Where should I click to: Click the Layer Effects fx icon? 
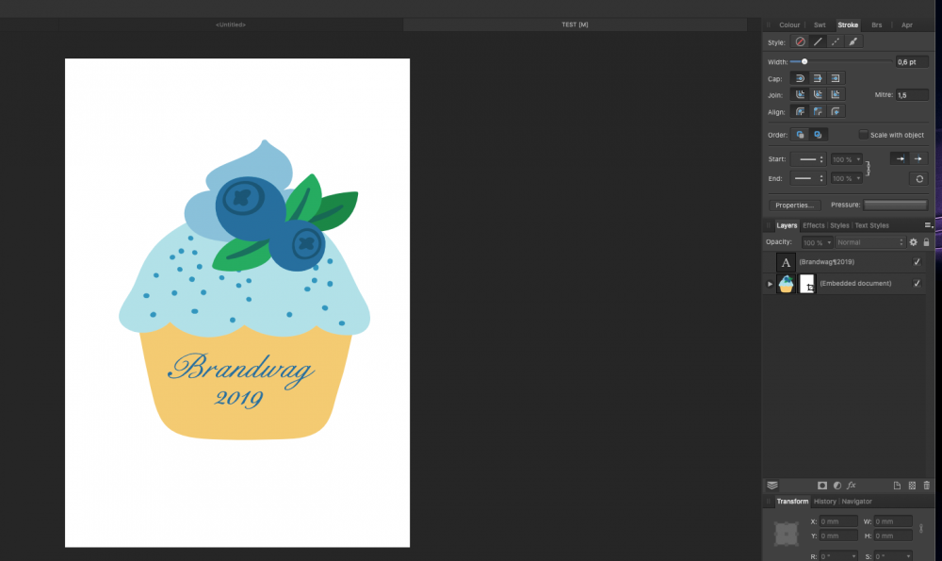point(852,485)
